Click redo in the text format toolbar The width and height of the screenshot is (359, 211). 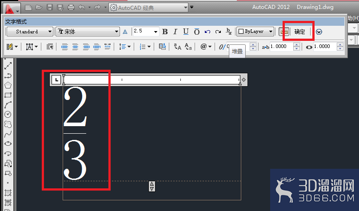[218, 32]
